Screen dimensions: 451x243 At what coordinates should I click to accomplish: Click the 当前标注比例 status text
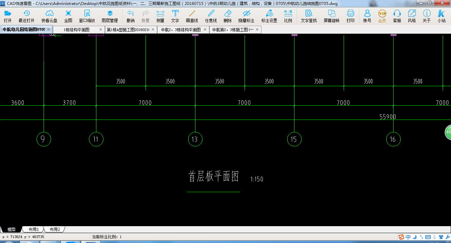point(107,237)
